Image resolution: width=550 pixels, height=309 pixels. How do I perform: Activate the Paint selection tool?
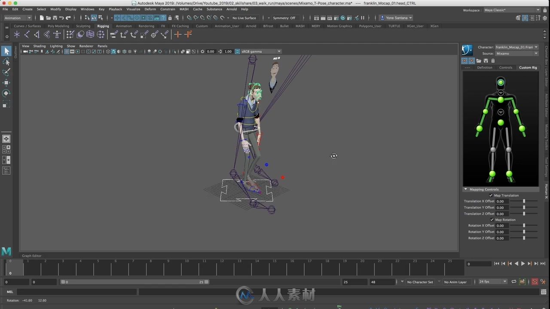pos(6,72)
